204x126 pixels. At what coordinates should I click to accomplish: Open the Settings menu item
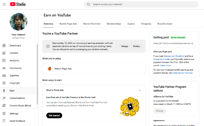(14, 113)
